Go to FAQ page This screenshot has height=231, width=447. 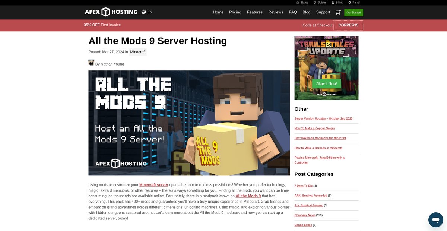293,12
